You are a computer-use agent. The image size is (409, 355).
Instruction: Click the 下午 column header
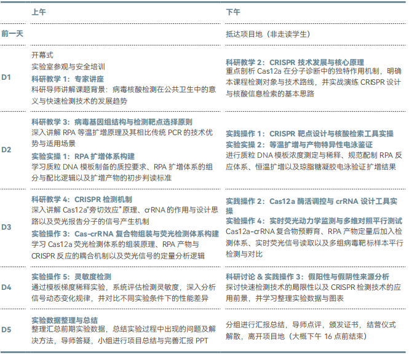click(x=233, y=12)
